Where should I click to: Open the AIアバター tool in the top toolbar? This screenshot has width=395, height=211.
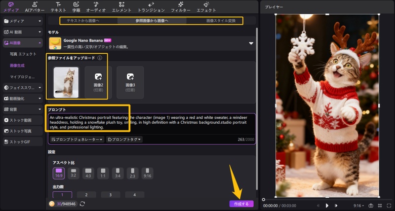click(x=35, y=6)
